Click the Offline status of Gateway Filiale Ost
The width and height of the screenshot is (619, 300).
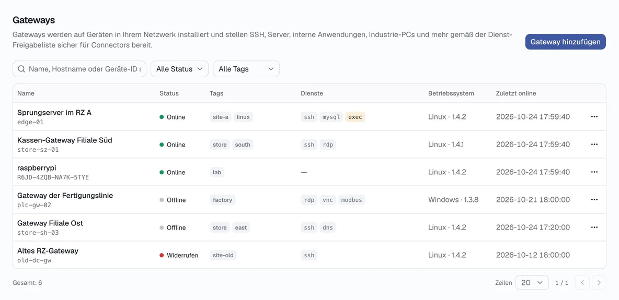(x=173, y=227)
